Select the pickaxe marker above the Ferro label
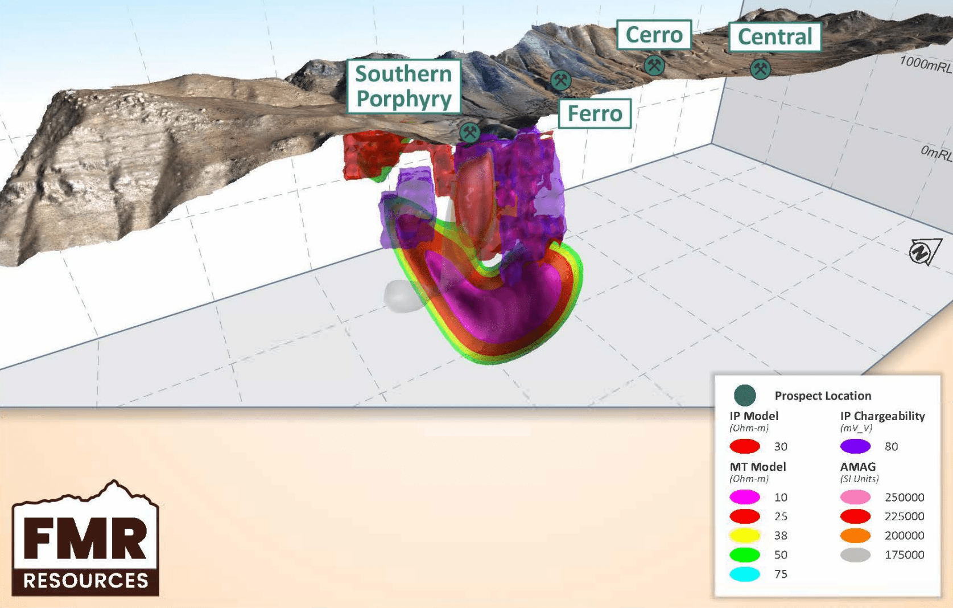 pyautogui.click(x=561, y=80)
